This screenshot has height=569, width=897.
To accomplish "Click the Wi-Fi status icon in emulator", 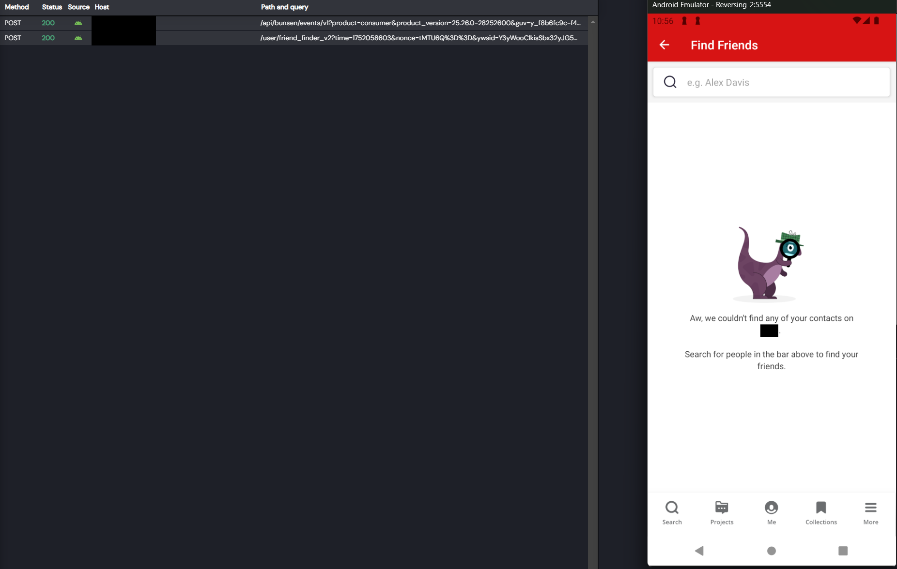I will (856, 21).
